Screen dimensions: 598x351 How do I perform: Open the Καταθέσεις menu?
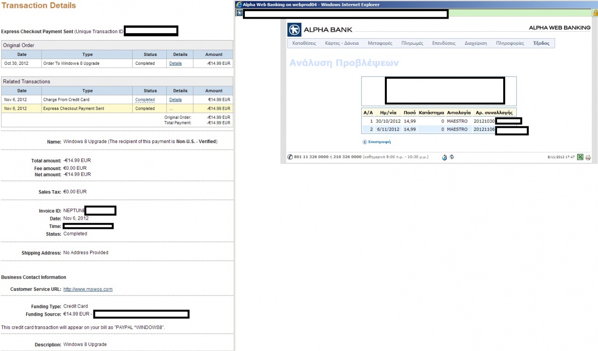(x=304, y=43)
